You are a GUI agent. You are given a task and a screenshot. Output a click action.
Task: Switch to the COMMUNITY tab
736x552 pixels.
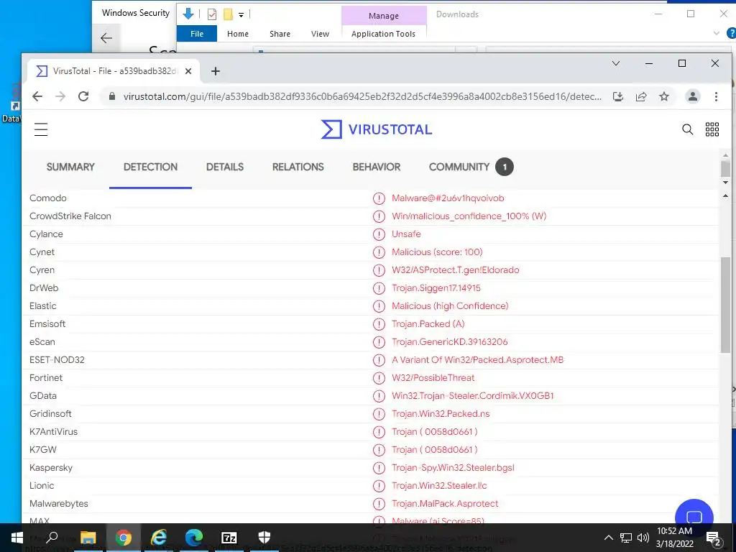coord(471,167)
